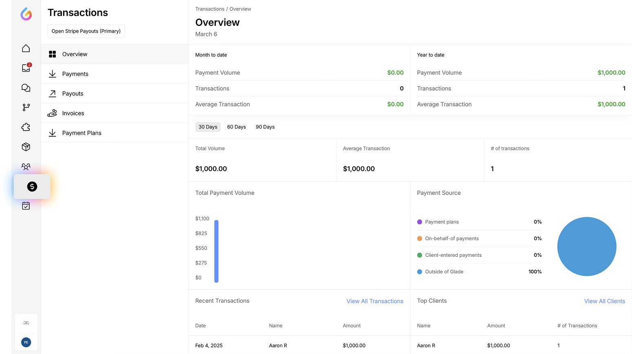Open Payments in the Transactions menu
The height and width of the screenshot is (354, 632).
(75, 74)
